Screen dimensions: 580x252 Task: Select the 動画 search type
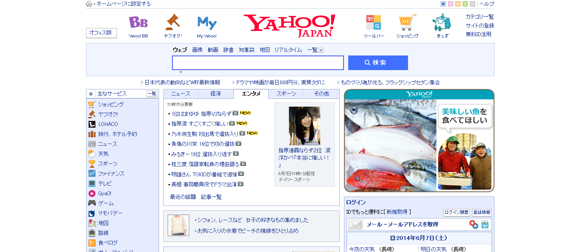point(213,50)
